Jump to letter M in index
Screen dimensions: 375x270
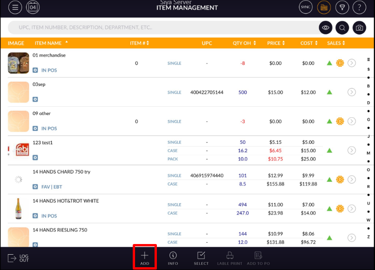(x=369, y=153)
